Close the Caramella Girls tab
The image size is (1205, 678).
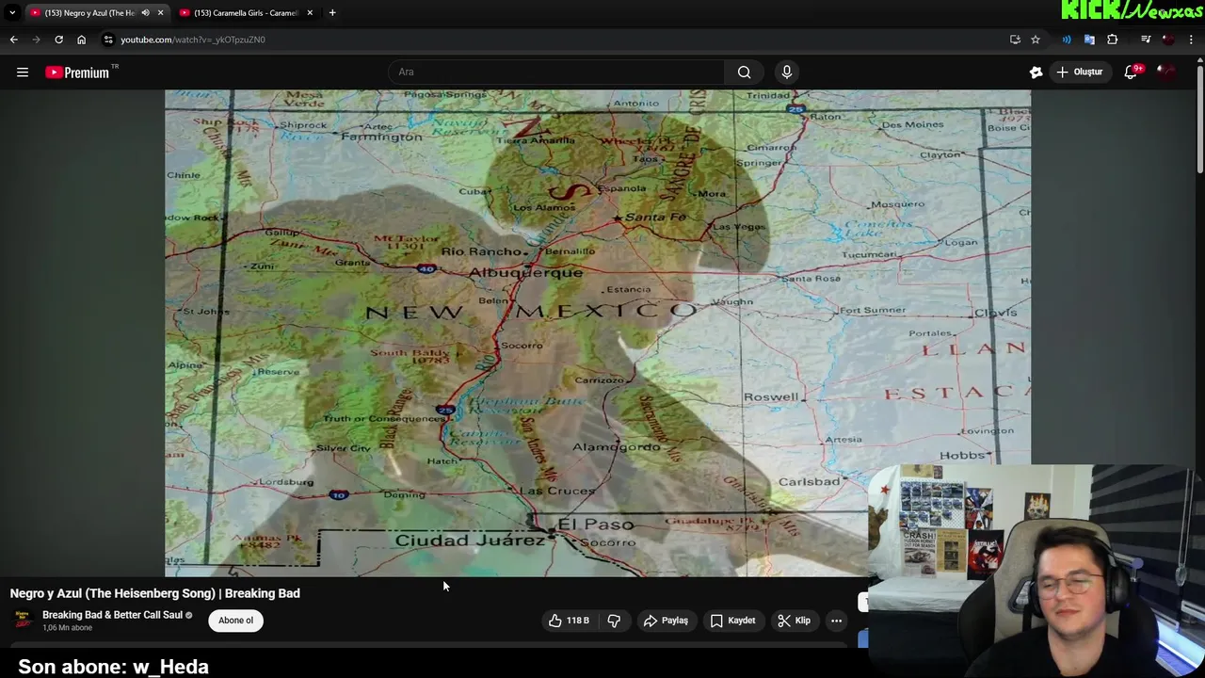(310, 13)
